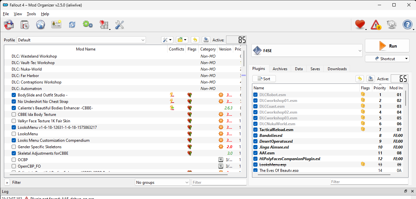Disable the BodySlide and Outfit Studio mod
This screenshot has width=416, height=199.
click(x=13, y=95)
